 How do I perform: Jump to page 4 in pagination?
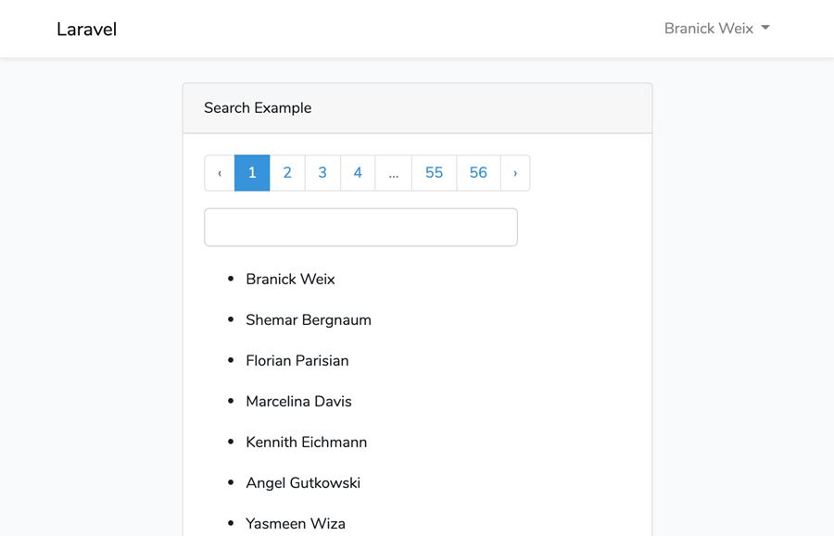(x=358, y=173)
